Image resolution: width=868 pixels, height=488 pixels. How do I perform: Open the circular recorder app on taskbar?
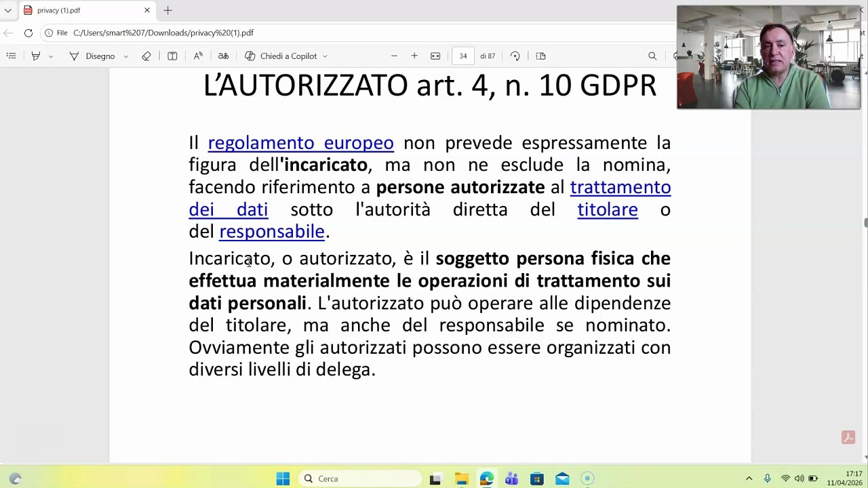587,479
